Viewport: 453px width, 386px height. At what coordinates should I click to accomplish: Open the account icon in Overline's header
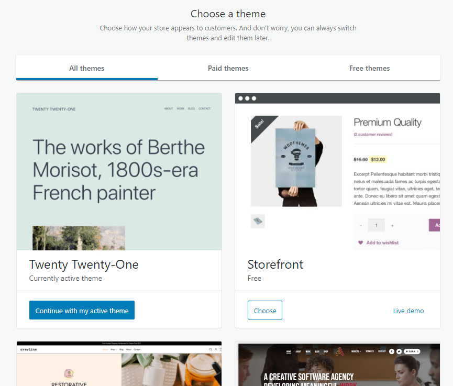pyautogui.click(x=215, y=349)
